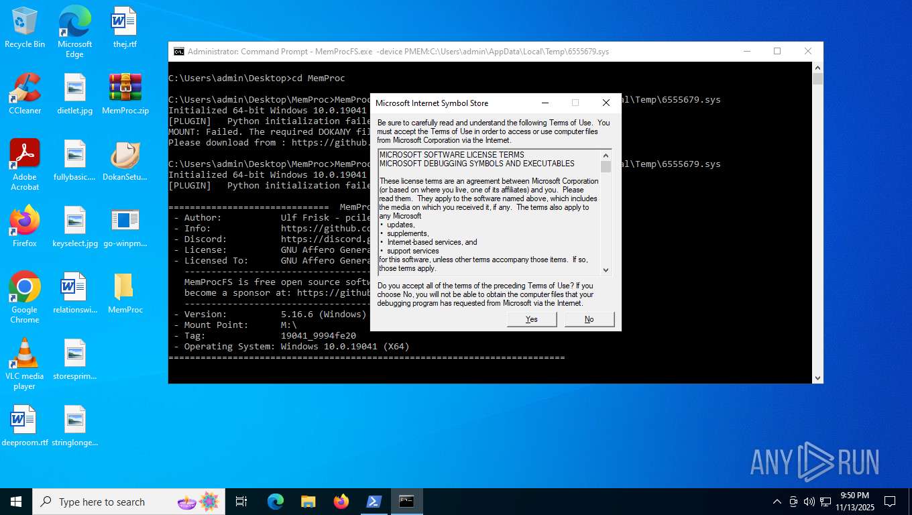This screenshot has width=912, height=515.
Task: Select the deeproom.rtf document icon
Action: tap(25, 426)
